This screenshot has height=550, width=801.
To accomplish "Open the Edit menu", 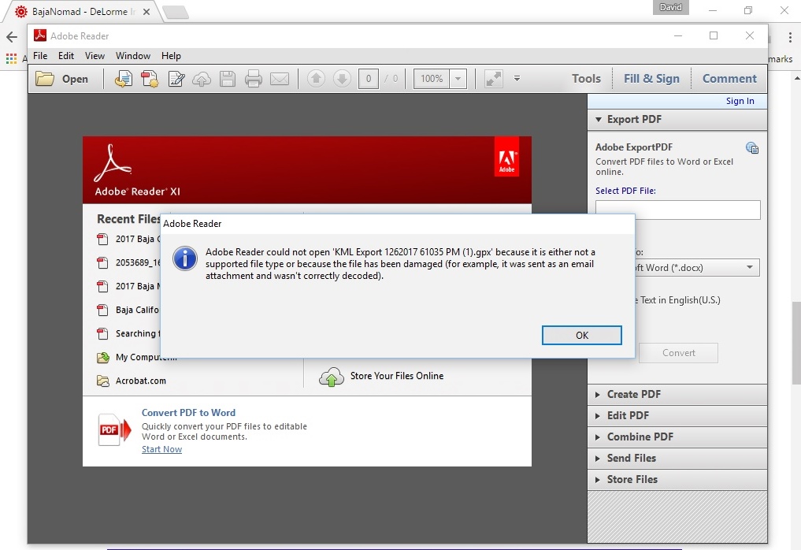I will 66,56.
